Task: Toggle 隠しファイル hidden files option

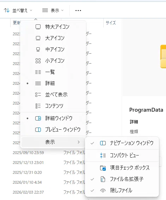Action: point(122,190)
